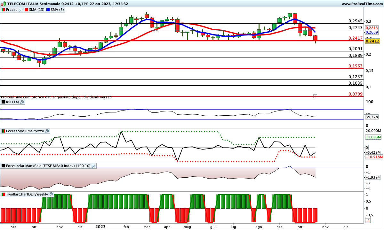Select the Prezzo label in the price panel
Screen dimensions: 384x230
(12, 10)
